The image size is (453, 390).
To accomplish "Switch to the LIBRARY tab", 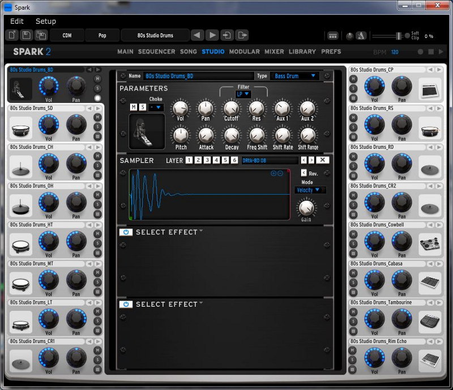I will click(302, 52).
